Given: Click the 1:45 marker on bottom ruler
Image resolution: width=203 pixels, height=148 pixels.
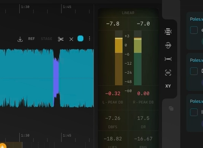Looking at the screenshot, I should (x=67, y=135).
